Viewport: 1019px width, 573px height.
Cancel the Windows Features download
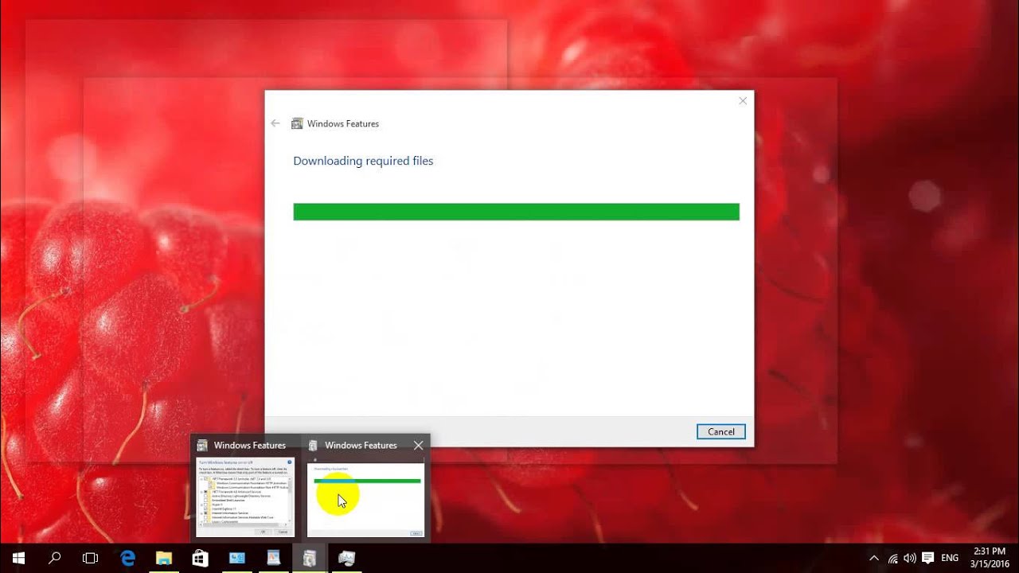point(721,431)
